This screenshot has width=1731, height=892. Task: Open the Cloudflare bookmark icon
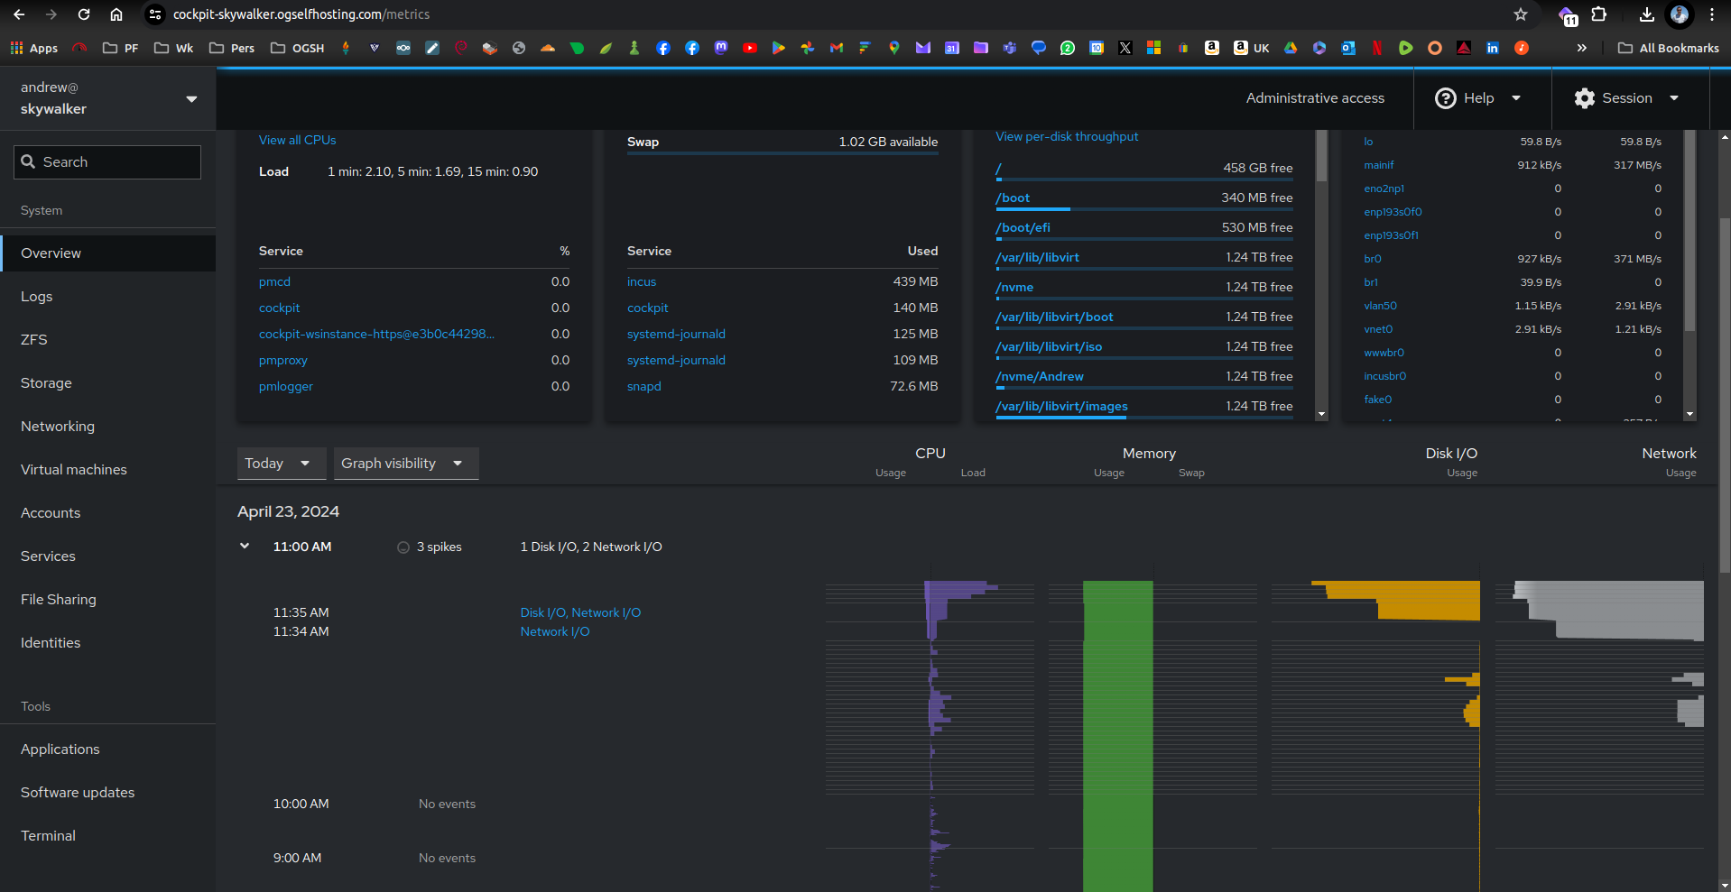[x=548, y=48]
